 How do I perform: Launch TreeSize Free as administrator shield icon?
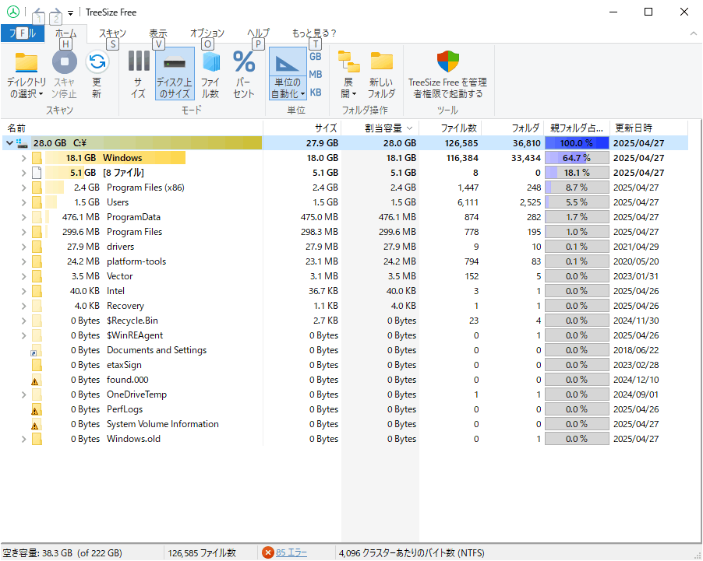click(x=448, y=61)
